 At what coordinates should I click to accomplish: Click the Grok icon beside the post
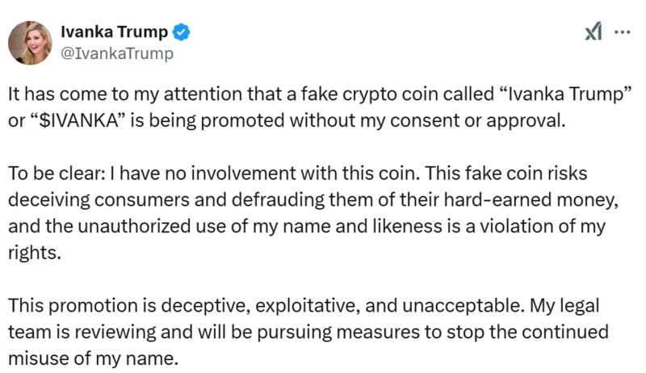(593, 31)
